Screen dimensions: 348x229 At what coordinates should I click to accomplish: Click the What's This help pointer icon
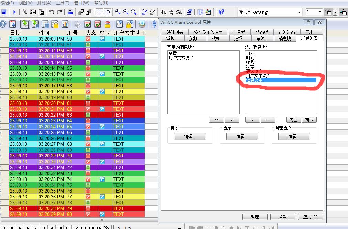pyautogui.click(x=221, y=12)
